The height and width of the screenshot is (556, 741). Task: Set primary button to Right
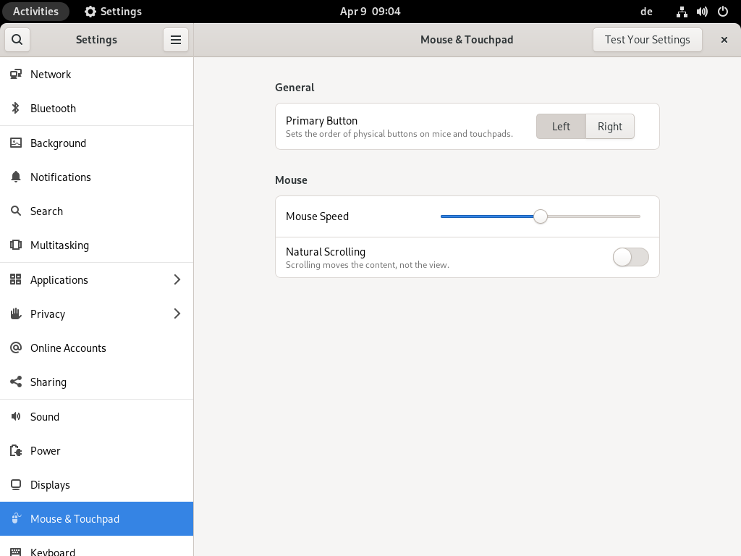(609, 127)
